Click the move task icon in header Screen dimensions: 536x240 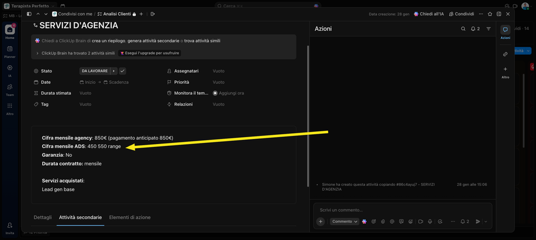point(153,14)
